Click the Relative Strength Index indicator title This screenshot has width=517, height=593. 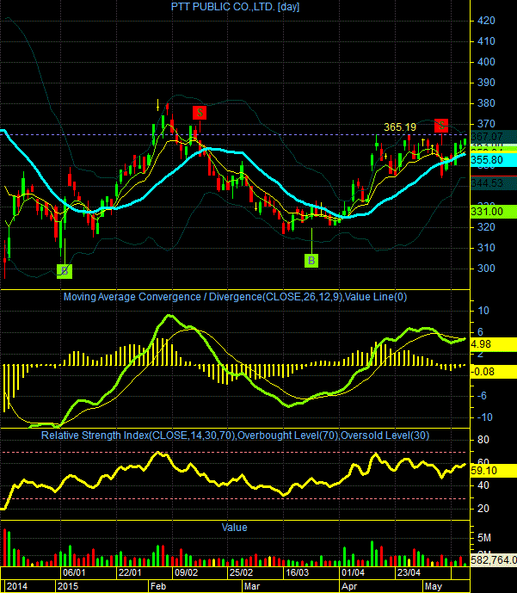coord(235,435)
